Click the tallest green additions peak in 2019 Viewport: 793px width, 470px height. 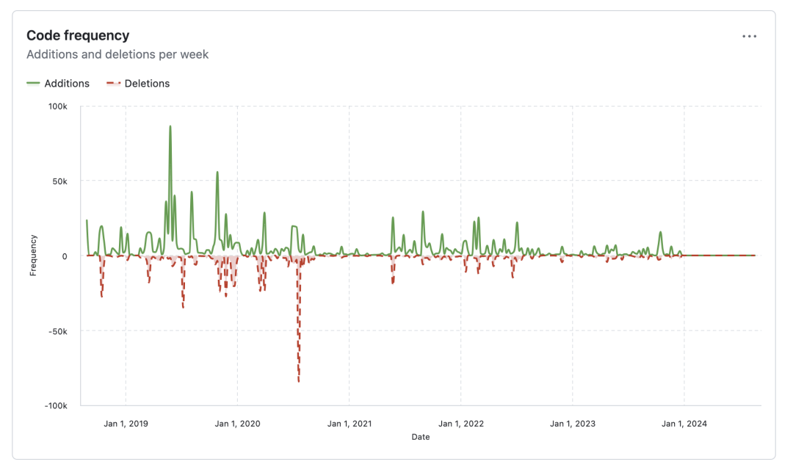pyautogui.click(x=170, y=128)
